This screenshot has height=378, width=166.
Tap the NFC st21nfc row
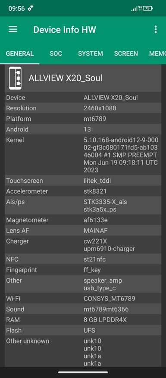pos(83,259)
